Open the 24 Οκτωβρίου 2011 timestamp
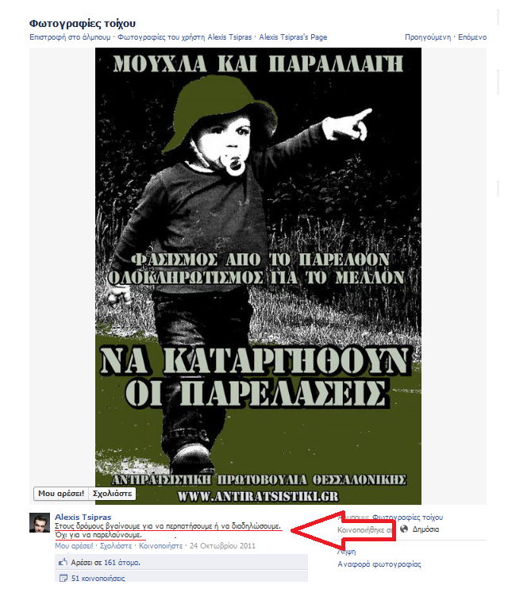 [x=222, y=546]
